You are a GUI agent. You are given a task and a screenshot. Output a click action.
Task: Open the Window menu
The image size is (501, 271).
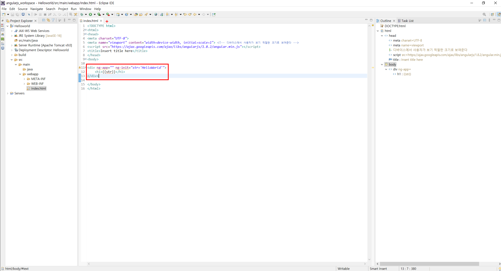pyautogui.click(x=85, y=9)
